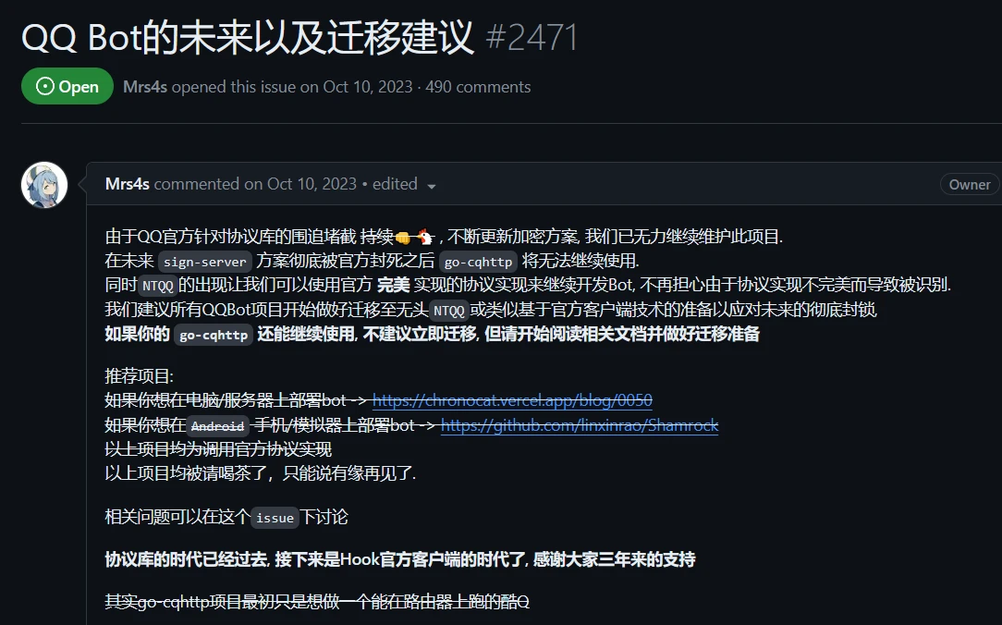Click the Owner badge on the comment

point(969,185)
